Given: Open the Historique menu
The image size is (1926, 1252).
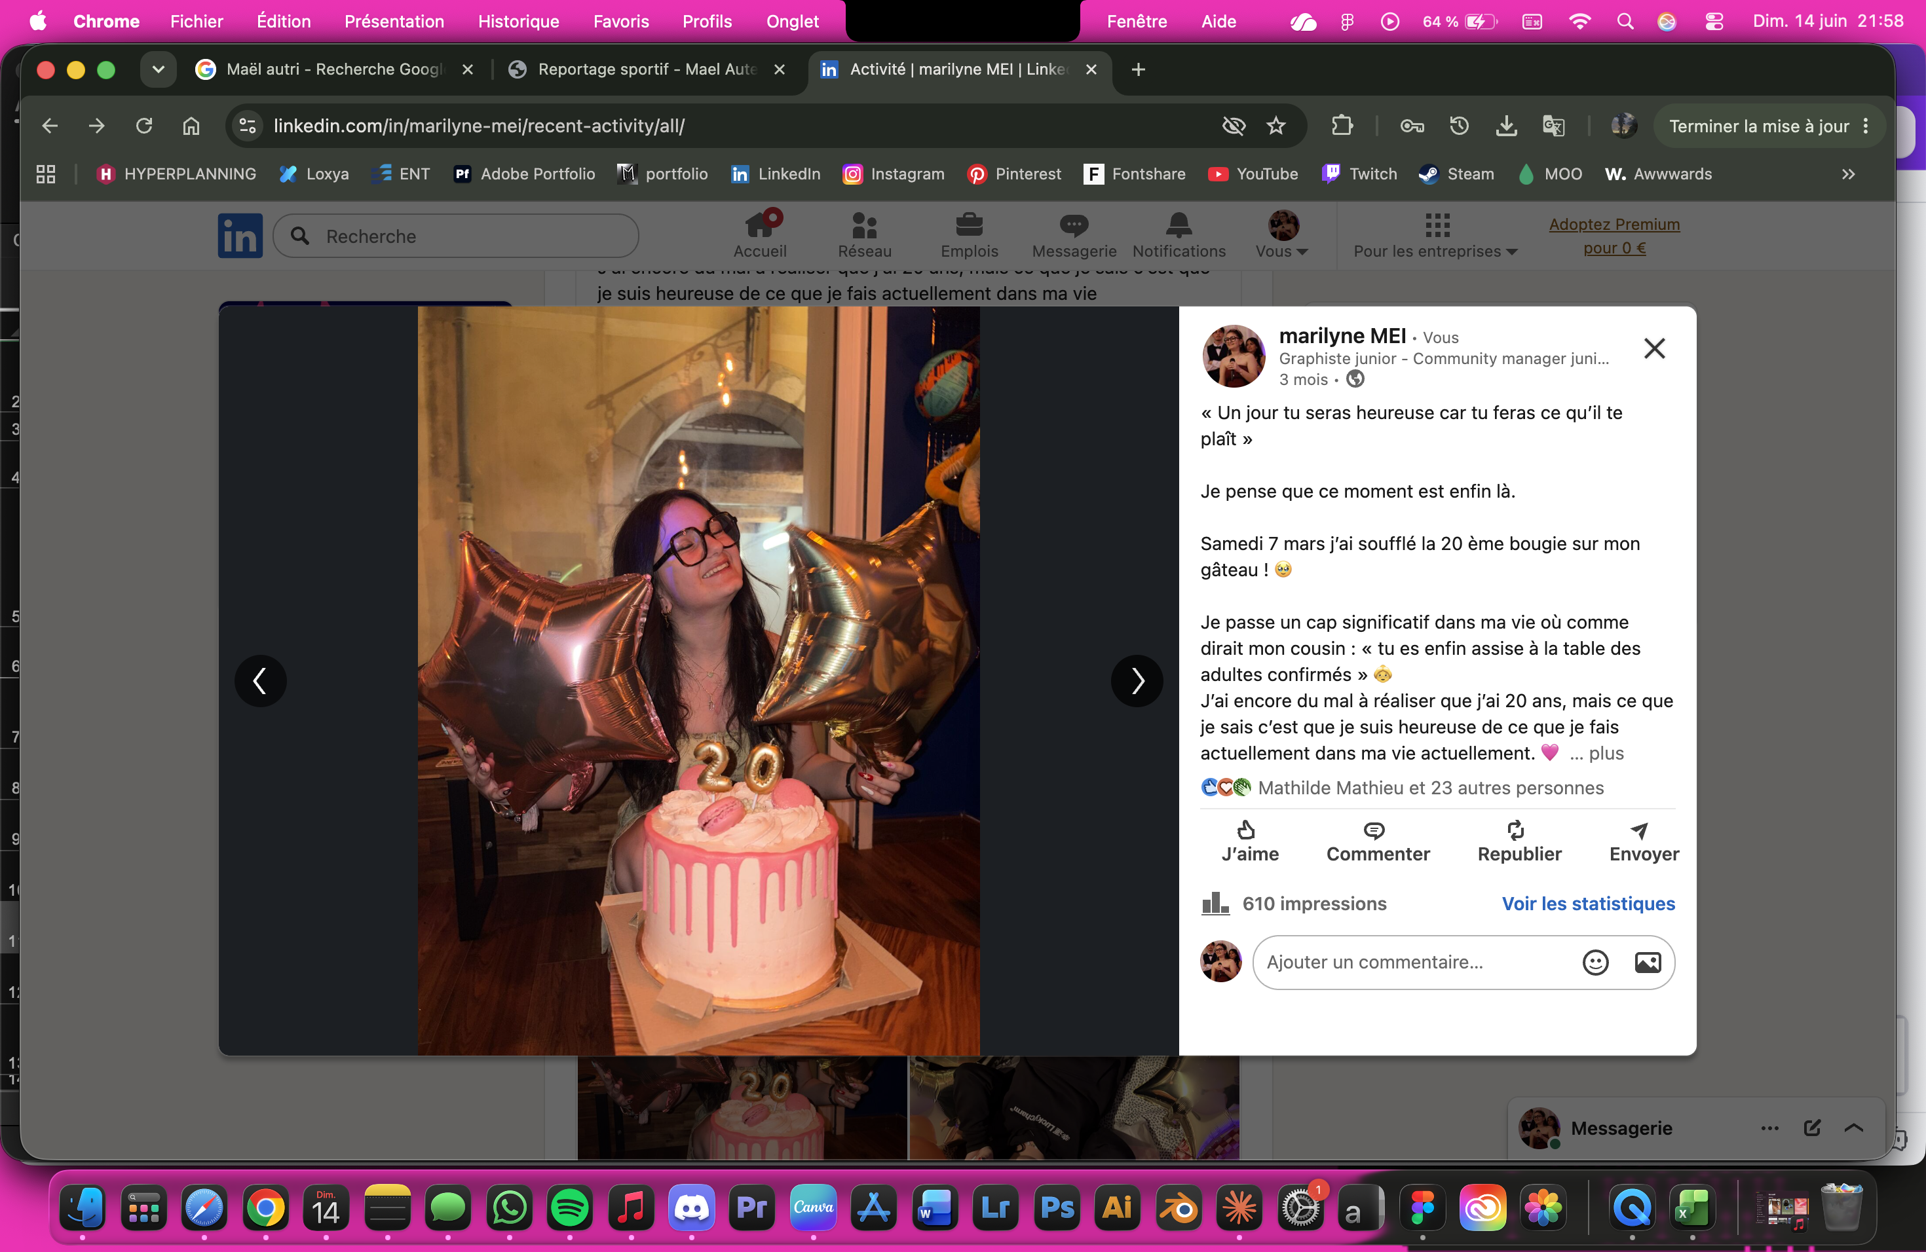Looking at the screenshot, I should 519,22.
